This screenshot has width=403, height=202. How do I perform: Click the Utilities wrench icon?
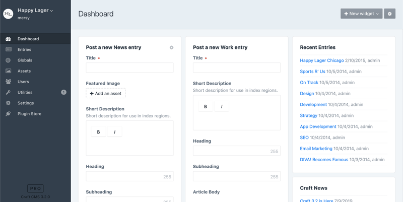pos(8,93)
